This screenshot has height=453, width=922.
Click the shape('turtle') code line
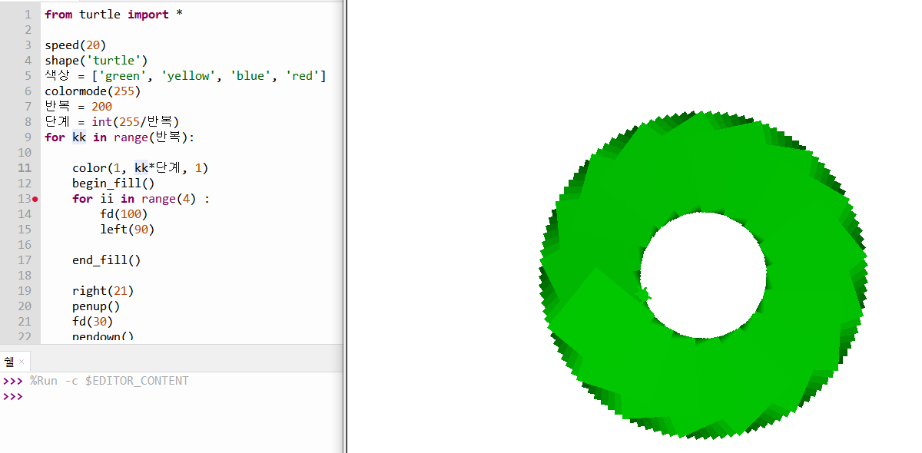[96, 61]
